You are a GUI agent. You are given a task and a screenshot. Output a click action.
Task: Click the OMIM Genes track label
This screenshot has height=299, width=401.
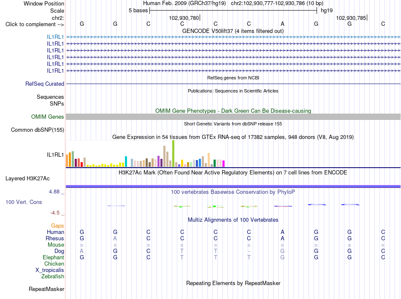(x=47, y=117)
